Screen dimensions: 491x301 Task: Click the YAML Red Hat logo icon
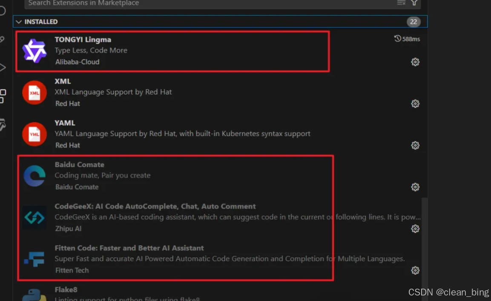(x=34, y=134)
